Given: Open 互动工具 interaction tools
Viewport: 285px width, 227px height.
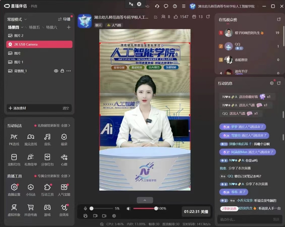Looking at the screenshot, I should 47,190.
